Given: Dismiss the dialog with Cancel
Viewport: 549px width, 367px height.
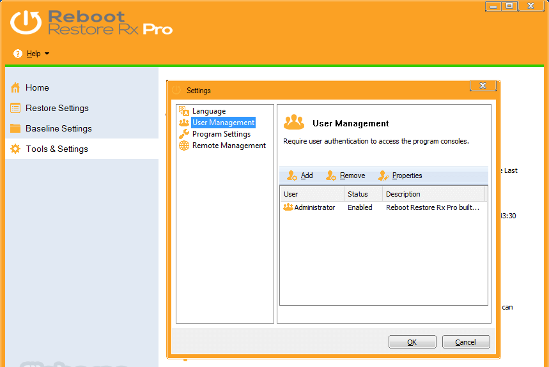Looking at the screenshot, I should click(466, 342).
